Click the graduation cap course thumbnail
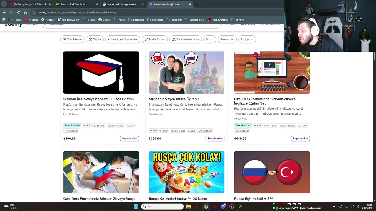Screen dimensions: 376x211 [101, 73]
